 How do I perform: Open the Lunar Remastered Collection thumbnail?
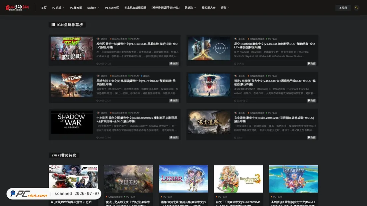[x=183, y=179]
